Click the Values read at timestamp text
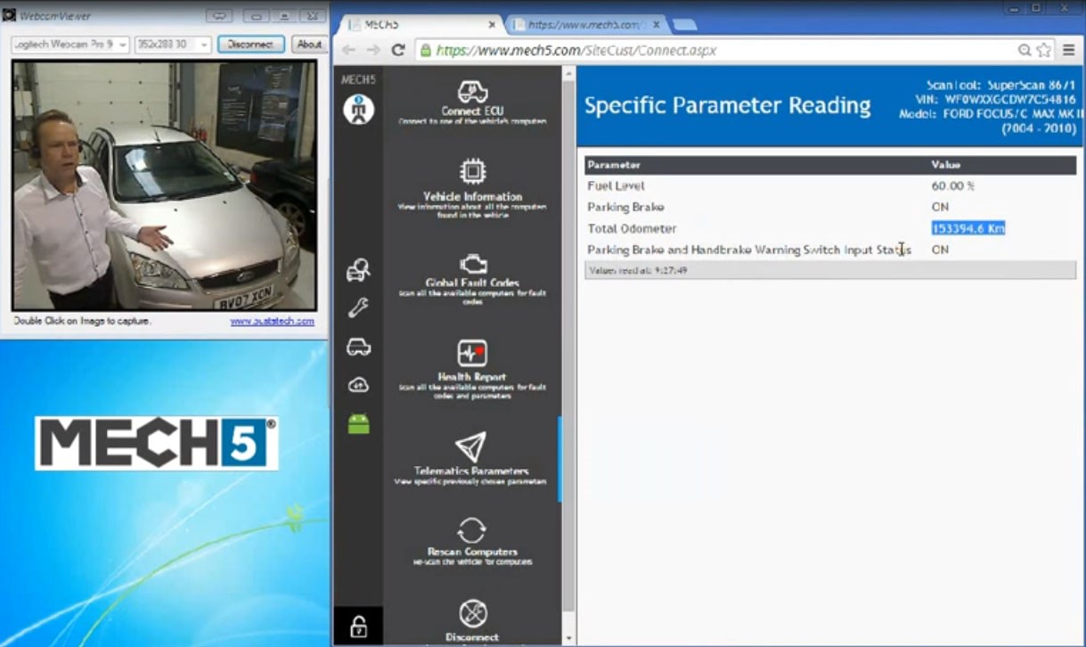Image resolution: width=1086 pixels, height=647 pixels. (x=637, y=269)
